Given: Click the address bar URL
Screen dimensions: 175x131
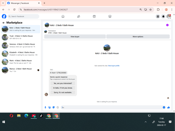Looking at the screenshot, I should click(45, 9).
